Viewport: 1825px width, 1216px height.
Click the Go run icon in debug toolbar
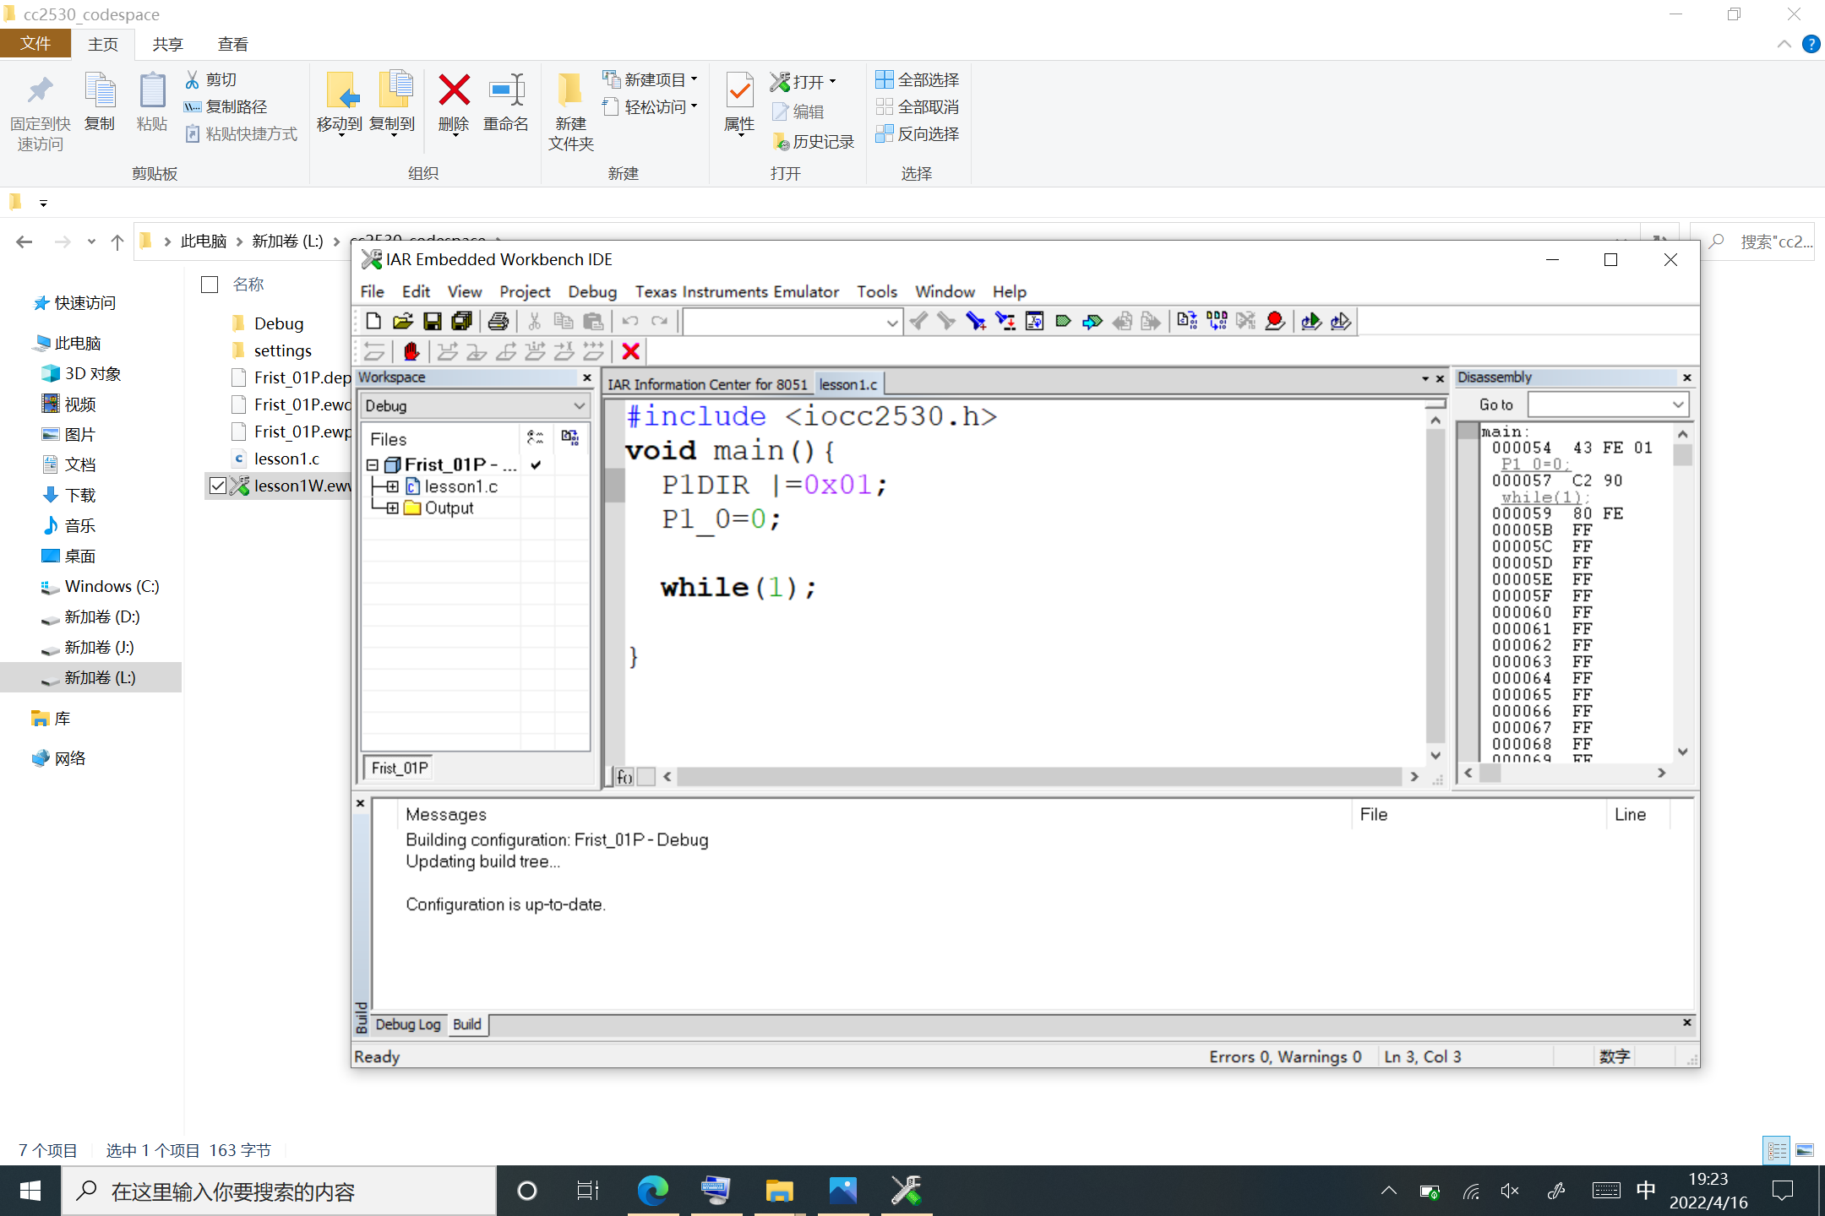click(x=594, y=351)
